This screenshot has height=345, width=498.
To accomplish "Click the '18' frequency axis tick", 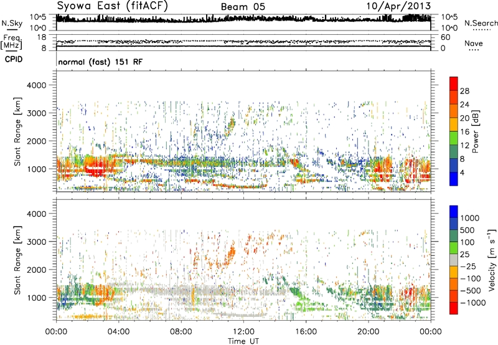I will [x=42, y=37].
